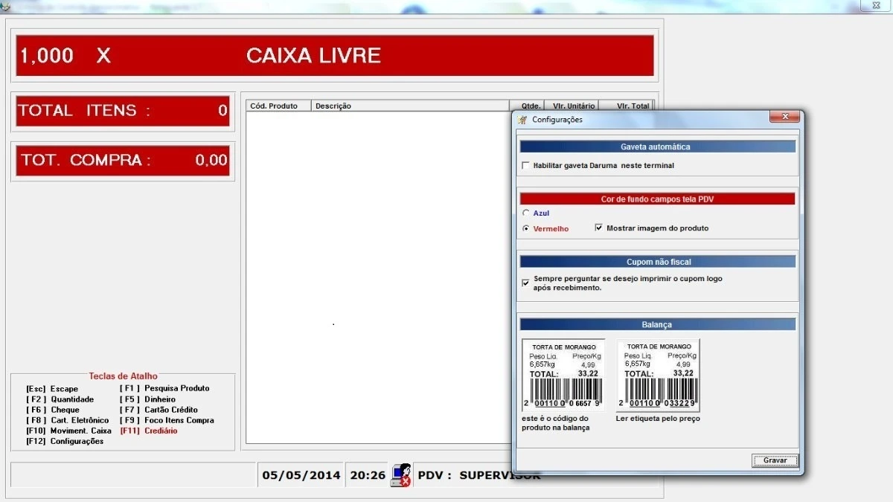Choose the Vermelho background color option
This screenshot has height=502, width=893.
point(526,228)
